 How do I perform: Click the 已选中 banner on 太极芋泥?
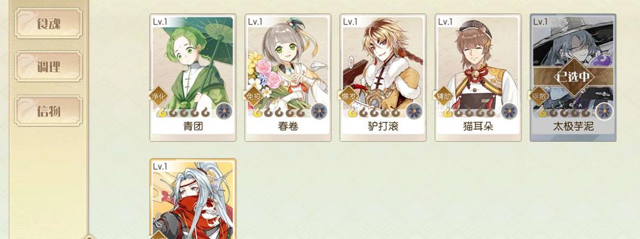574,77
